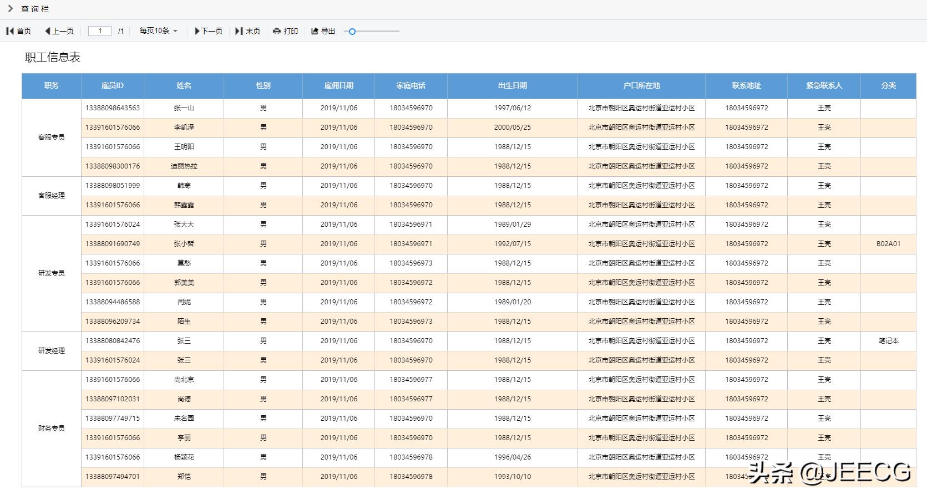This screenshot has height=500, width=927.
Task: Click the printer icon beside 打印
Action: click(276, 31)
